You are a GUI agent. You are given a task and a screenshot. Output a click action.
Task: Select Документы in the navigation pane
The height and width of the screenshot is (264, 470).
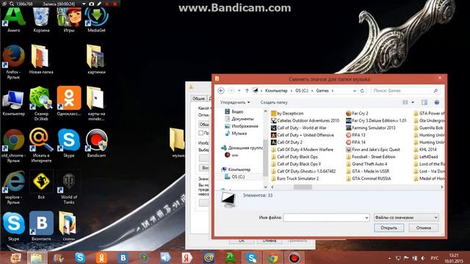pos(239,119)
